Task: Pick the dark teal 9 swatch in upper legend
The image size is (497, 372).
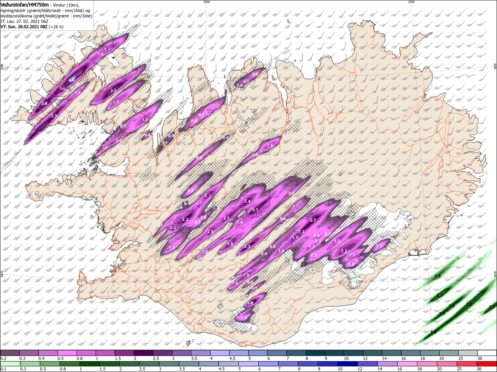Action: pos(334,353)
